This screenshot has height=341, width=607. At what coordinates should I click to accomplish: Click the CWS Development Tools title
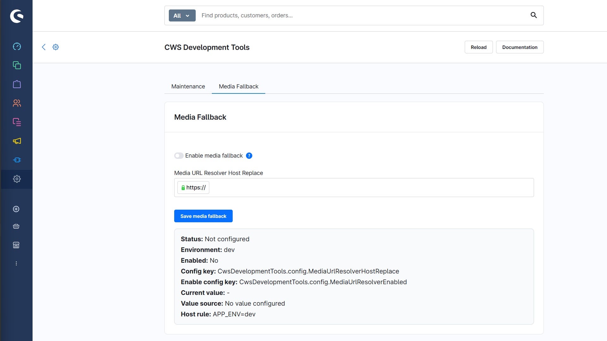(207, 47)
